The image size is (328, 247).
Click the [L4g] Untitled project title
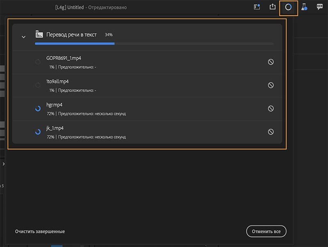pyautogui.click(x=69, y=7)
